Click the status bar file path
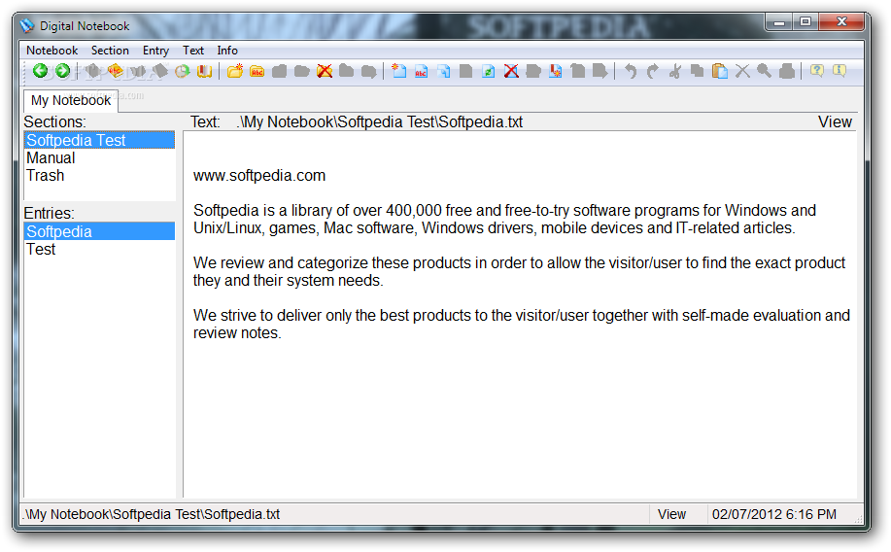 [152, 514]
